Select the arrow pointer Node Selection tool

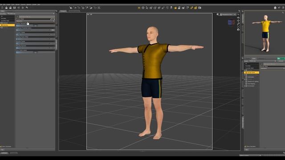pyautogui.click(x=147, y=8)
